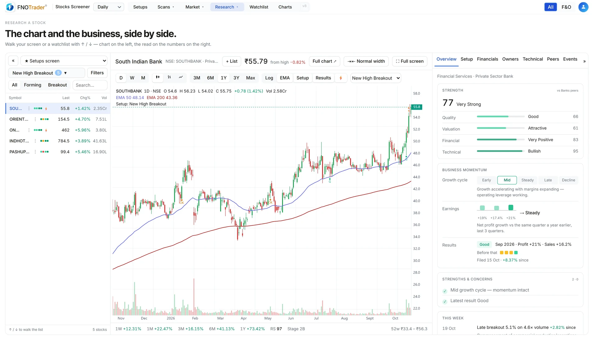Switch universe to All

tap(550, 7)
